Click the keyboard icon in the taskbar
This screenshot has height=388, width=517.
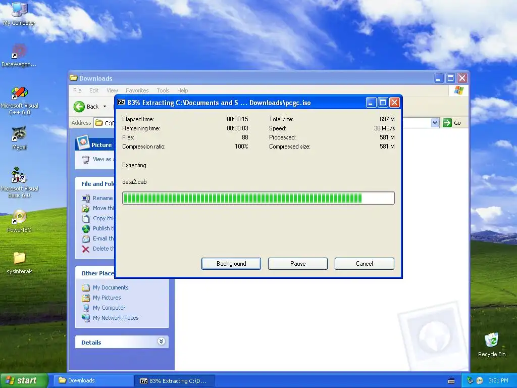(451, 381)
